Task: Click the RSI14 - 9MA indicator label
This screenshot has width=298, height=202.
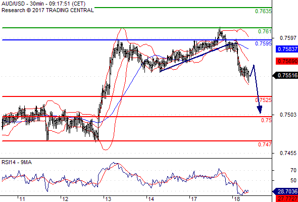Action: pos(17,162)
